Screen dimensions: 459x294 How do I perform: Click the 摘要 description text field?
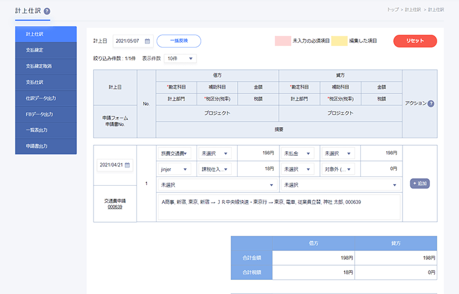pyautogui.click(x=279, y=207)
